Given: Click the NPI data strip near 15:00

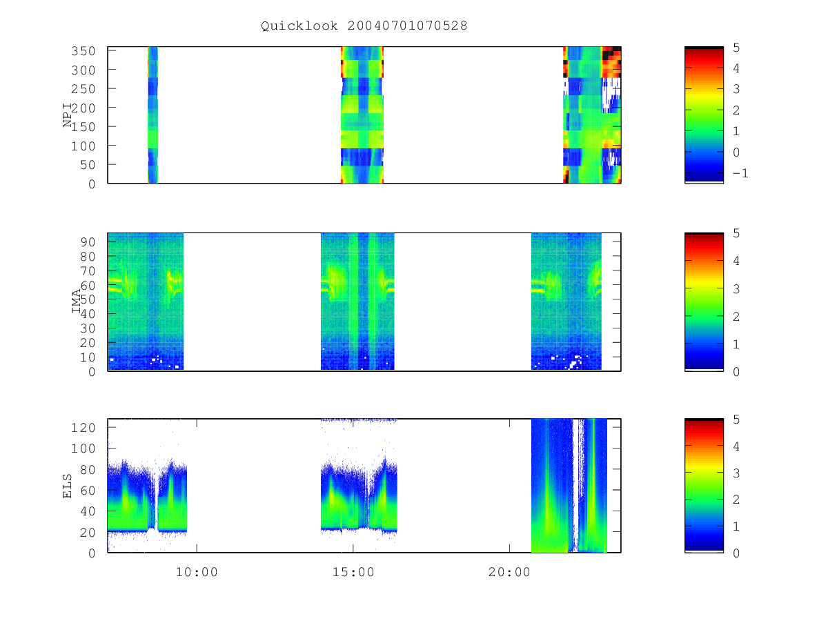Looking at the screenshot, I should [x=362, y=115].
